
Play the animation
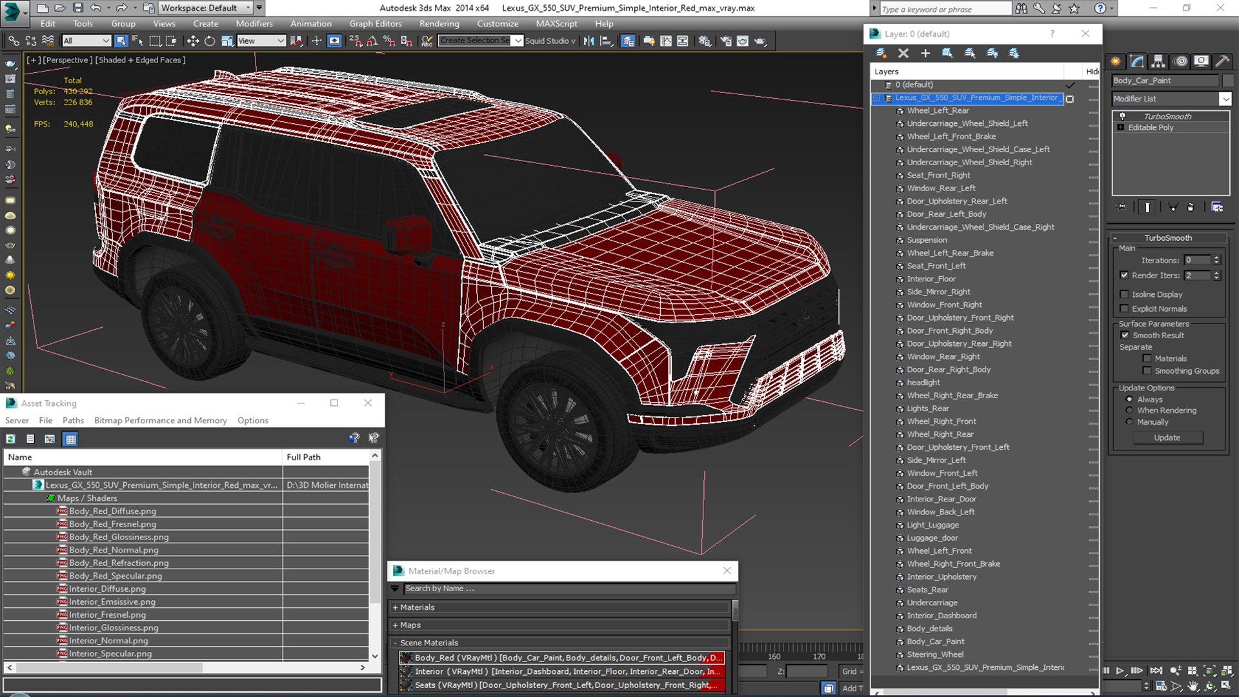[1120, 671]
